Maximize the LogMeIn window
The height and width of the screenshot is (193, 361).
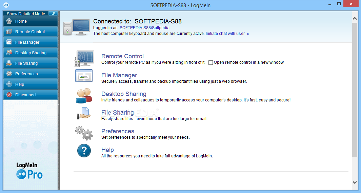[x=339, y=4]
